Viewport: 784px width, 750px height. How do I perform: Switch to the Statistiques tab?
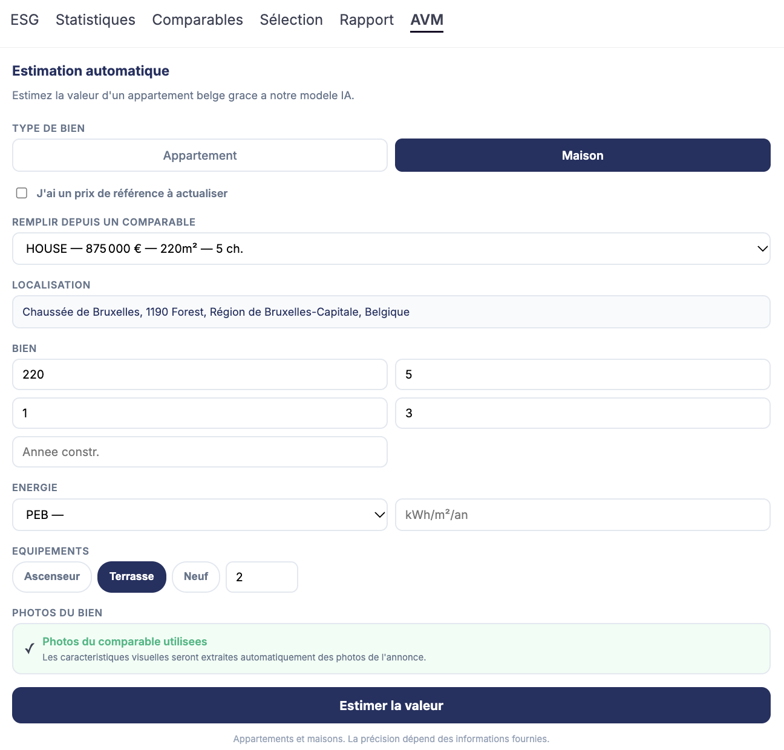pyautogui.click(x=96, y=20)
